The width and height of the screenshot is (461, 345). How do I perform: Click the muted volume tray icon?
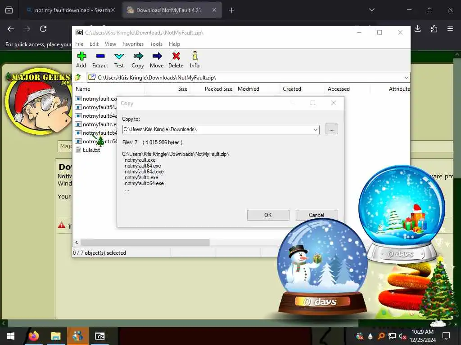click(x=403, y=336)
